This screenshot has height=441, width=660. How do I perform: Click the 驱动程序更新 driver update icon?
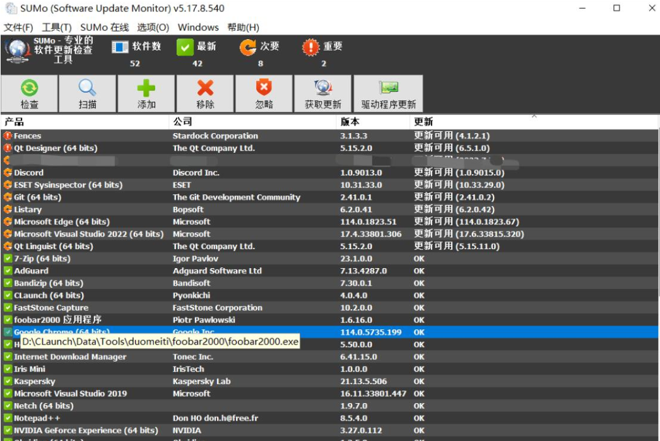(388, 88)
